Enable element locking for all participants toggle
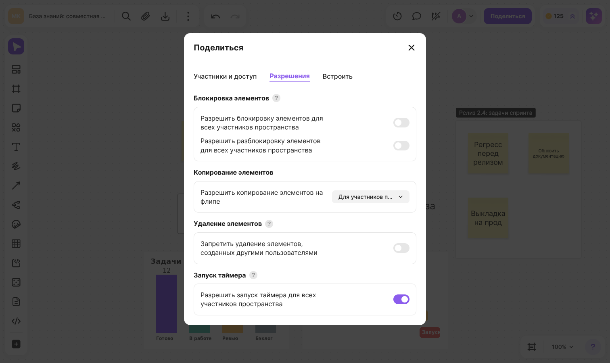 [x=401, y=123]
